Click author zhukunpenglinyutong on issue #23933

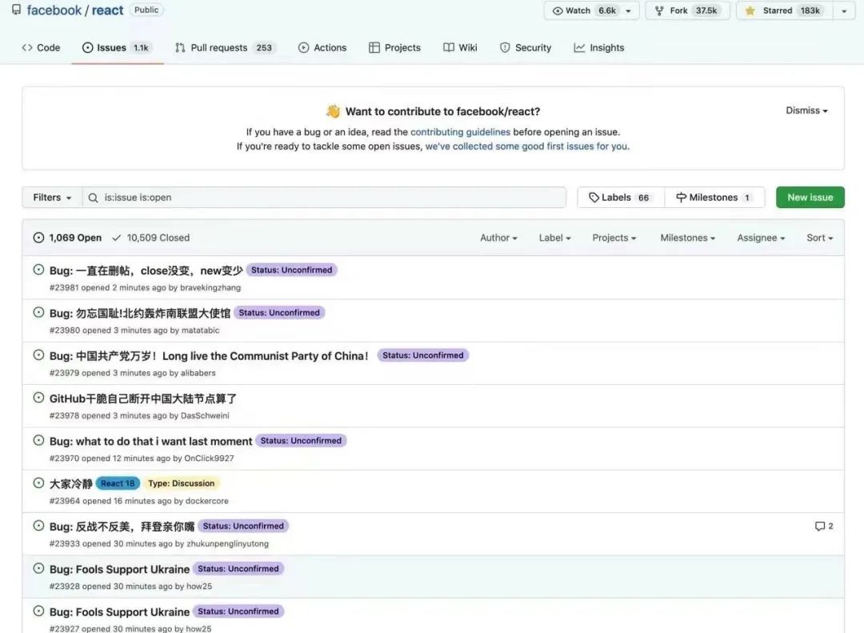point(227,543)
